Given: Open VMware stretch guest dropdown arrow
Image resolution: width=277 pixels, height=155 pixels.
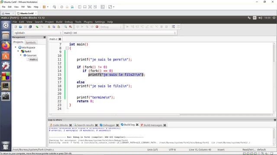Looking at the screenshot, I should coord(113,7).
